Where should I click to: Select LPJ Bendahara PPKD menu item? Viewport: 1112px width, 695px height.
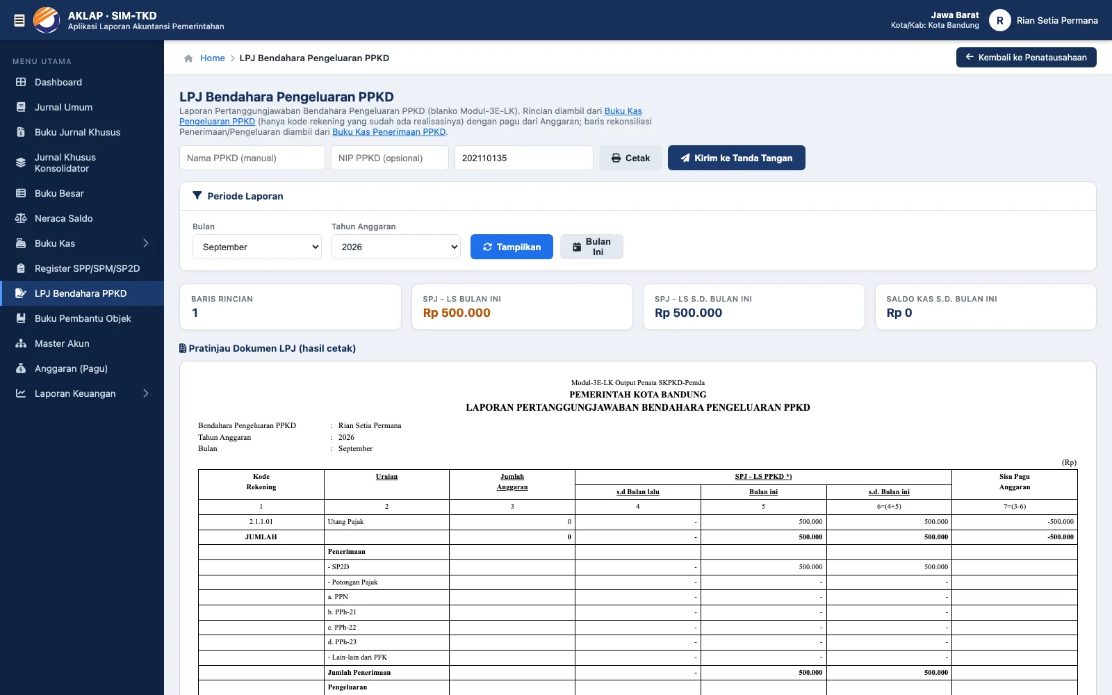[82, 293]
